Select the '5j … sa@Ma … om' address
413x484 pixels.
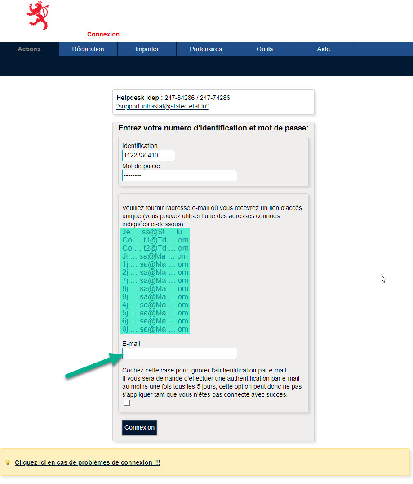pyautogui.click(x=155, y=313)
